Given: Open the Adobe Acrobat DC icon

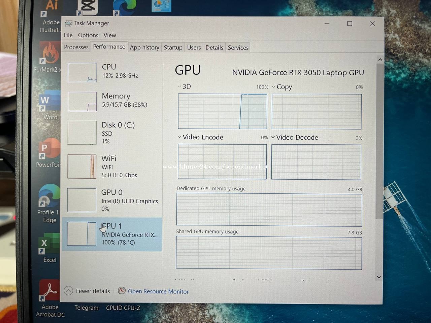Looking at the screenshot, I should click(49, 291).
